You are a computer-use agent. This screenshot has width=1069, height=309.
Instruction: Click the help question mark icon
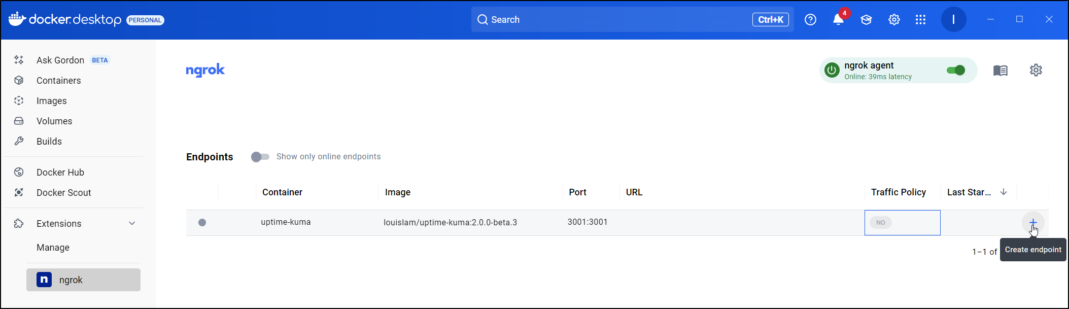810,20
